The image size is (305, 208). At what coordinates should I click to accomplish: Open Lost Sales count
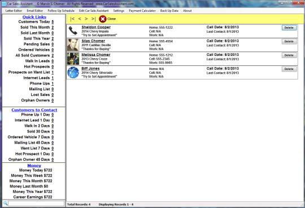pos(53,95)
